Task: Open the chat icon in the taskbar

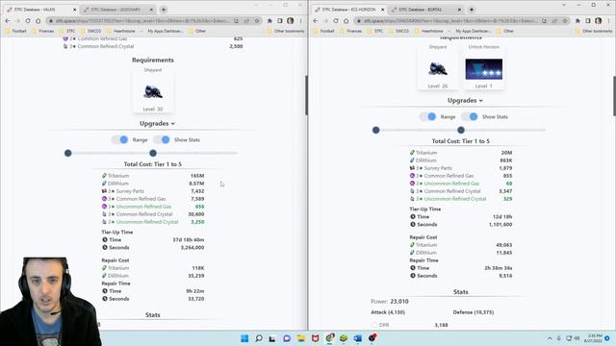Action: pyautogui.click(x=287, y=338)
